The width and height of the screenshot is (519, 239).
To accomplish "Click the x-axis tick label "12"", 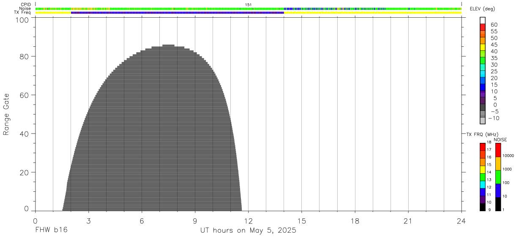I will pos(249,220).
